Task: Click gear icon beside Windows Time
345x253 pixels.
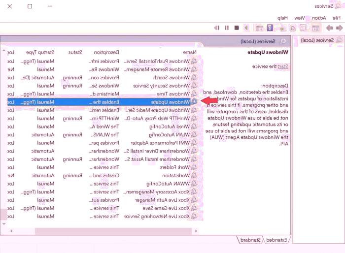Action: 194,94
